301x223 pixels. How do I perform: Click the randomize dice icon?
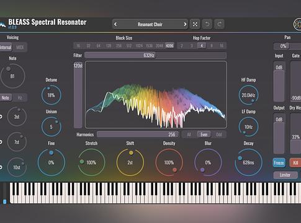[195, 24]
